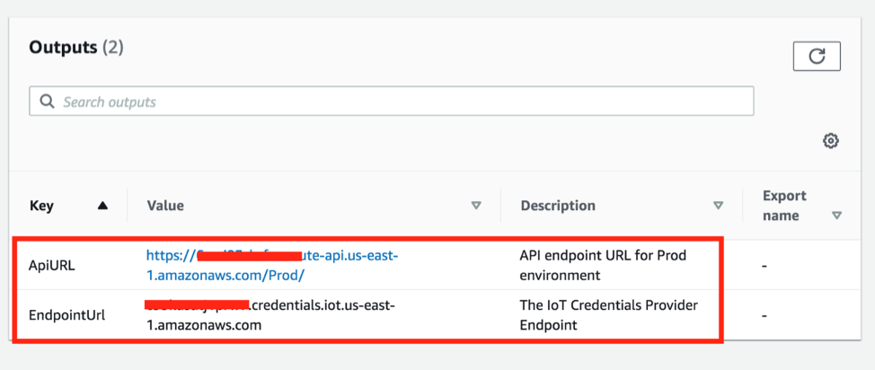Screen dimensions: 875x370
Task: Toggle sort on the Description column triangle
Action: (718, 206)
